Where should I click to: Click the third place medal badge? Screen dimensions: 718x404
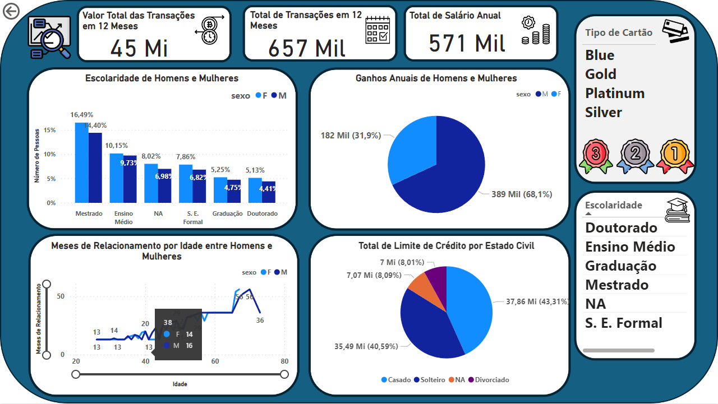coord(596,156)
